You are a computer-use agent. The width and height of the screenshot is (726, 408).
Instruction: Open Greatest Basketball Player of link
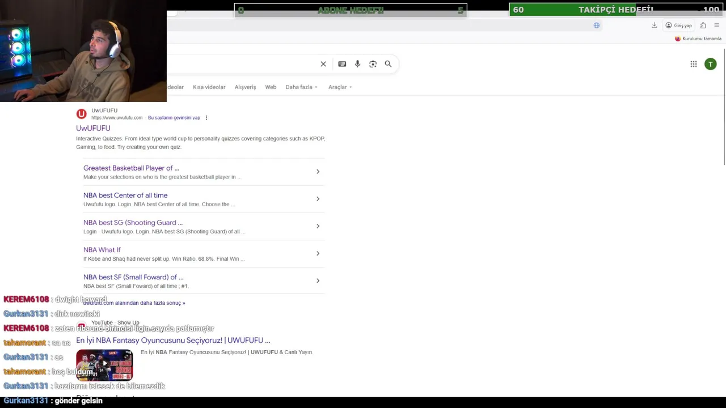(131, 168)
